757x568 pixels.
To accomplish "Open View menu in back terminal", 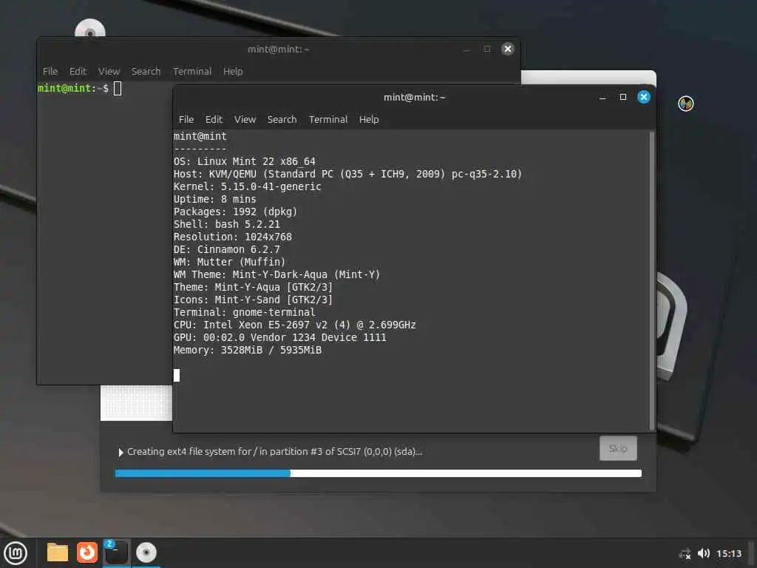I will pyautogui.click(x=109, y=72).
